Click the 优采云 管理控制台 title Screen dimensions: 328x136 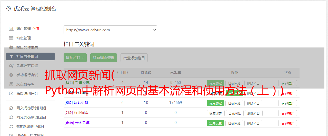click(x=35, y=9)
